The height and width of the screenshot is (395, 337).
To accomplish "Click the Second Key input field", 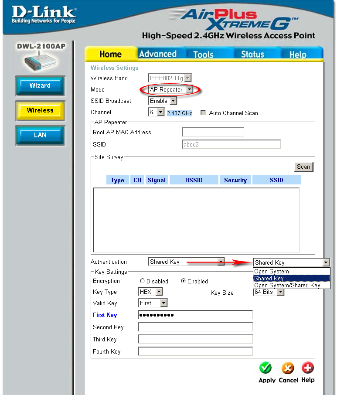I will 195,327.
